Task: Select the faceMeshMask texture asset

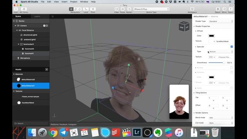Action: [x=31, y=103]
